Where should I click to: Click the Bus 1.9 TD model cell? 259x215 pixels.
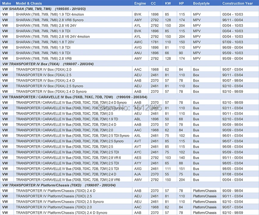[67, 119]
